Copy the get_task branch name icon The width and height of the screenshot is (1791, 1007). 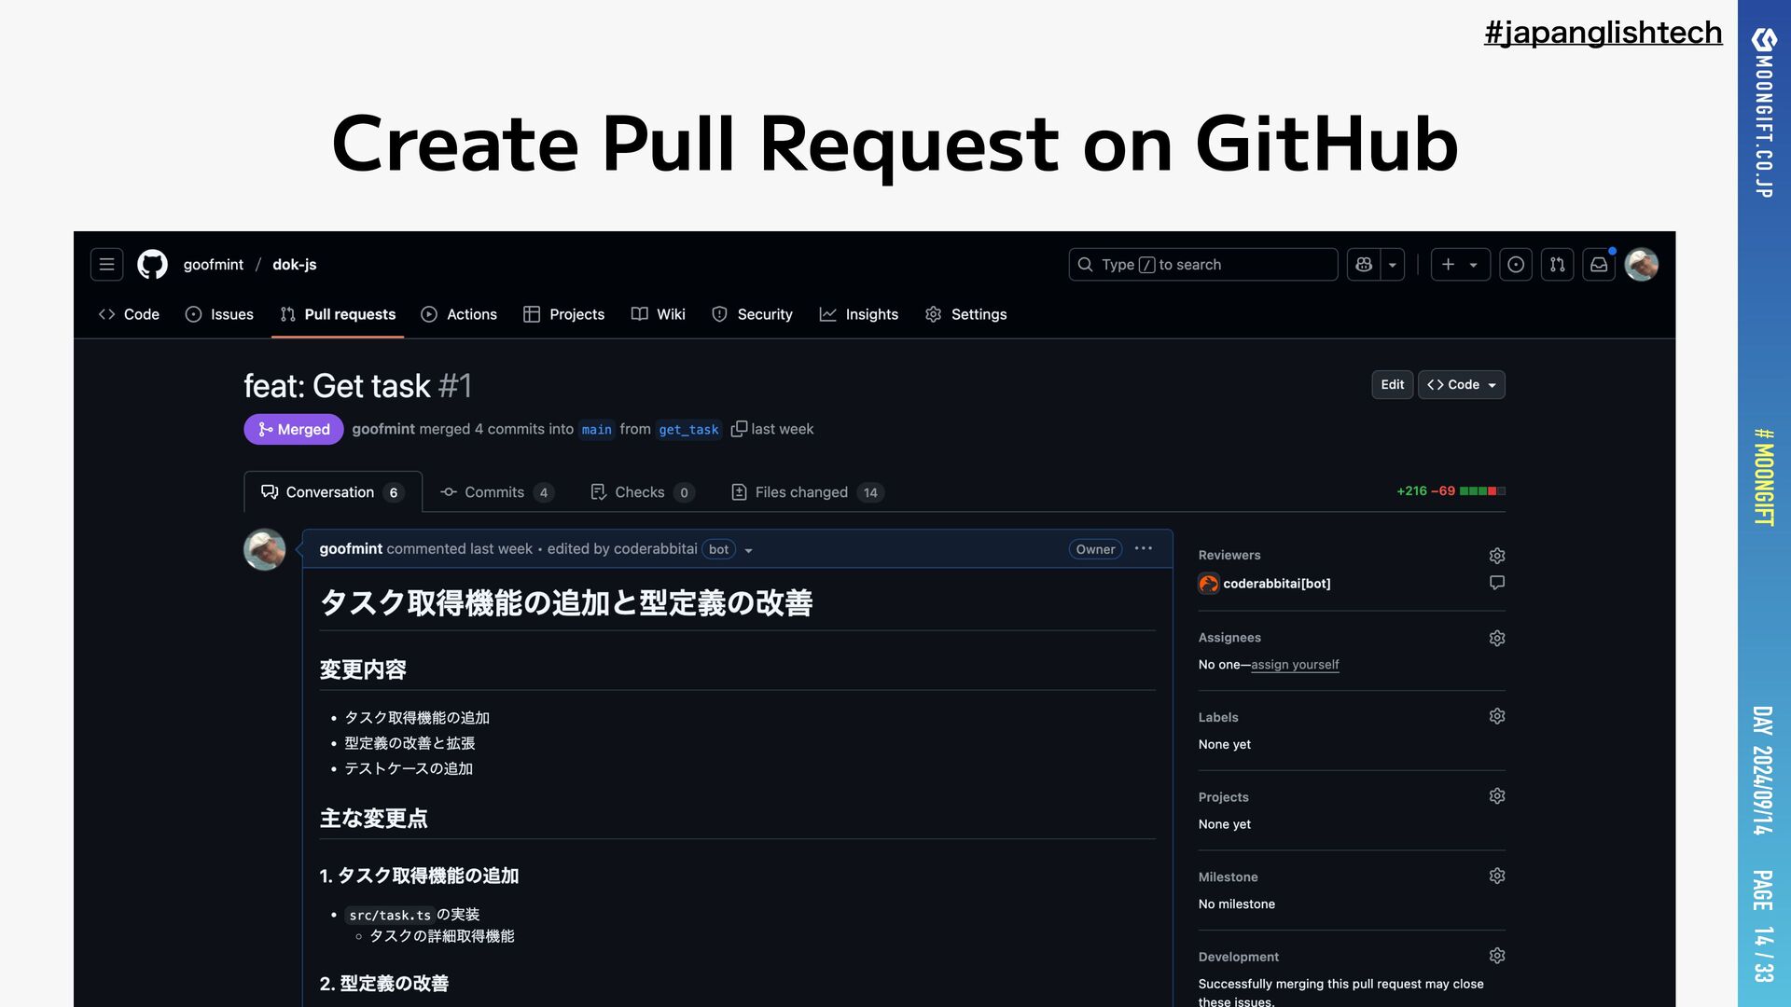[x=739, y=429]
